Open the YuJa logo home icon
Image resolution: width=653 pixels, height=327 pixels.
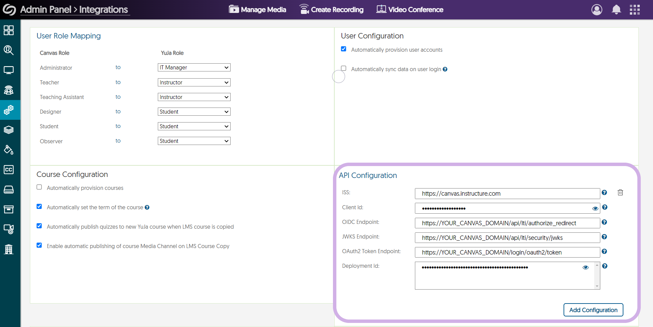tap(9, 10)
